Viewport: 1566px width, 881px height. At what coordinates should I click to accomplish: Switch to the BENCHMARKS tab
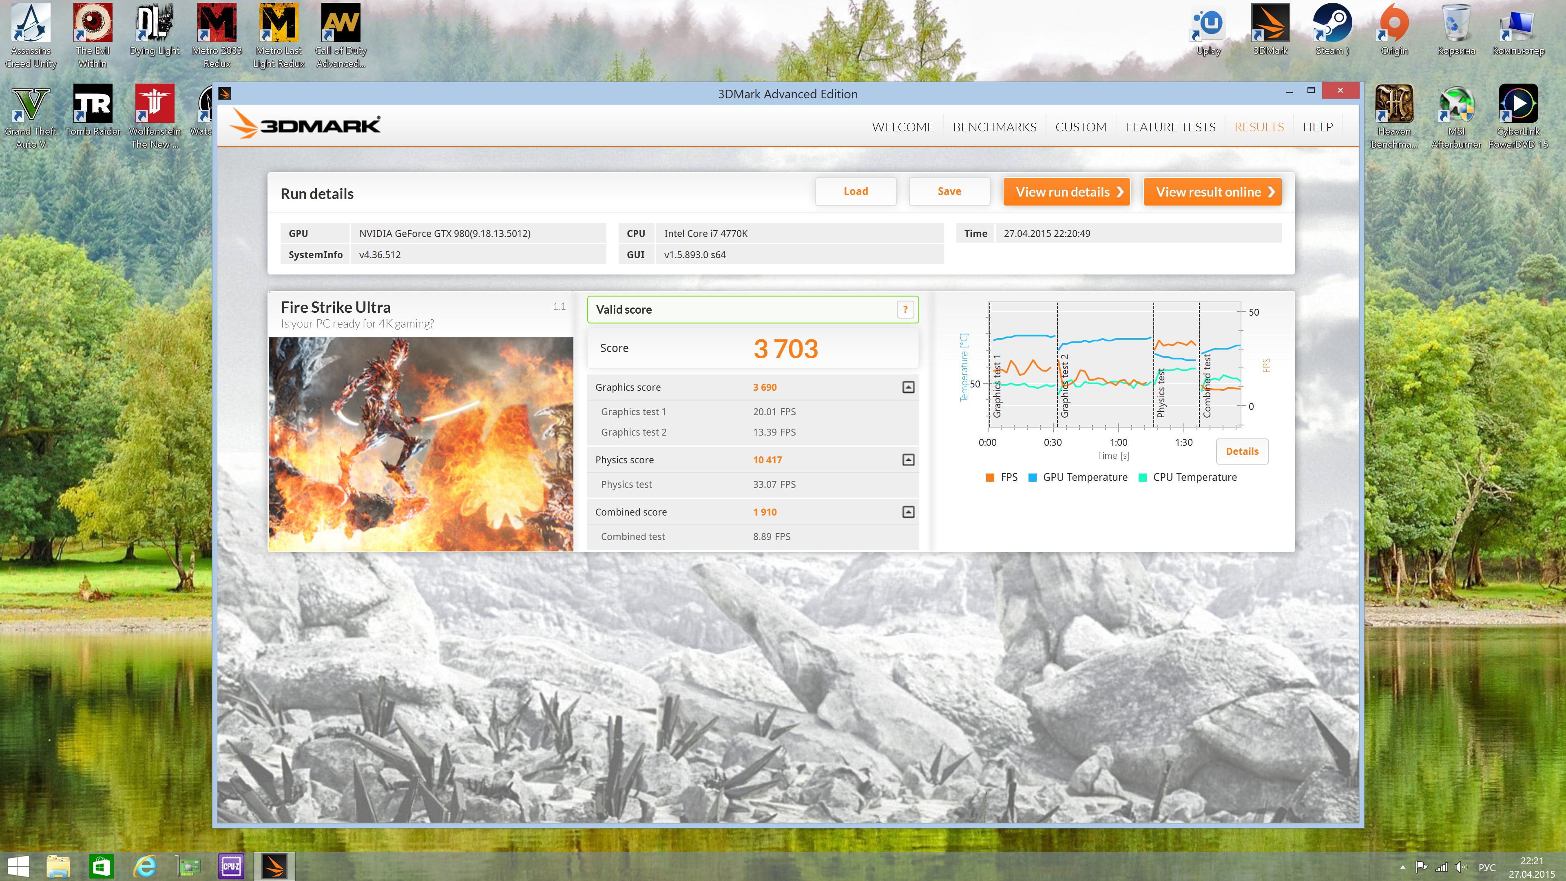click(x=994, y=127)
